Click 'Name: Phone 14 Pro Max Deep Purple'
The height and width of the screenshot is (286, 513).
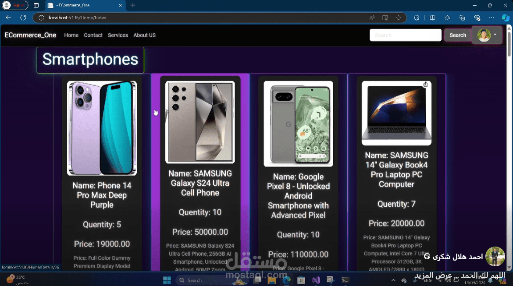point(102,195)
